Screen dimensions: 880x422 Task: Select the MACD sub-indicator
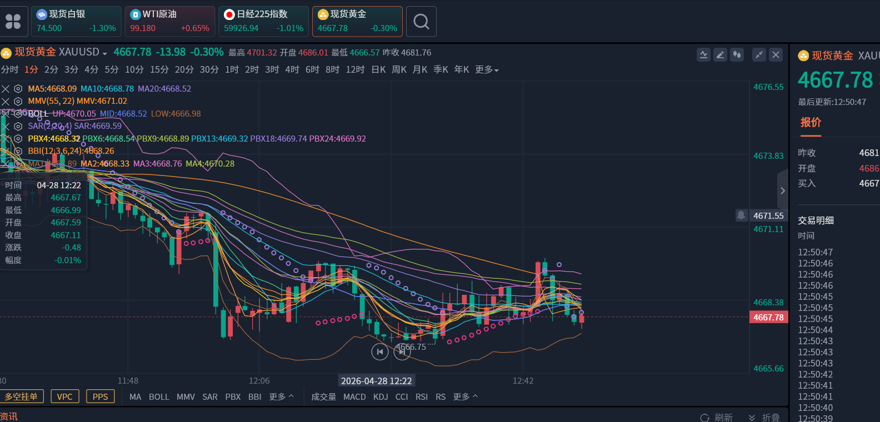pyautogui.click(x=354, y=396)
